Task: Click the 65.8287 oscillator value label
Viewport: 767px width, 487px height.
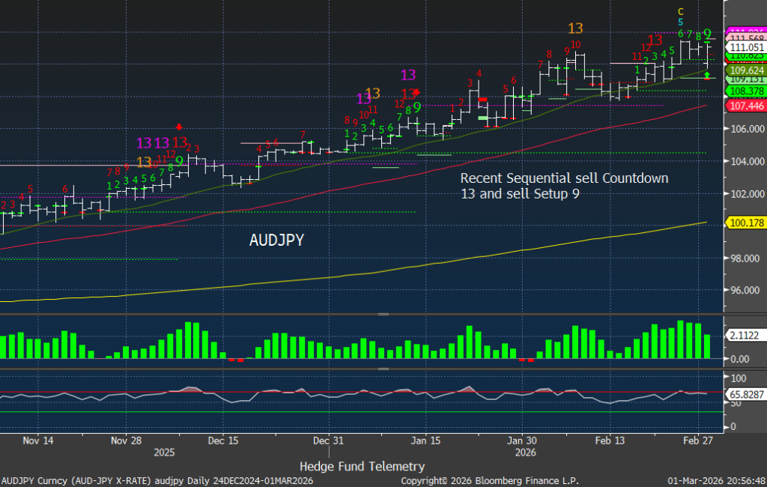Action: [744, 393]
